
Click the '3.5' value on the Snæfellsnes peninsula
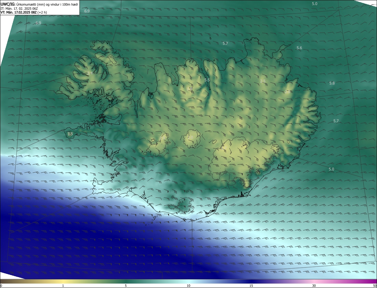[70, 134]
